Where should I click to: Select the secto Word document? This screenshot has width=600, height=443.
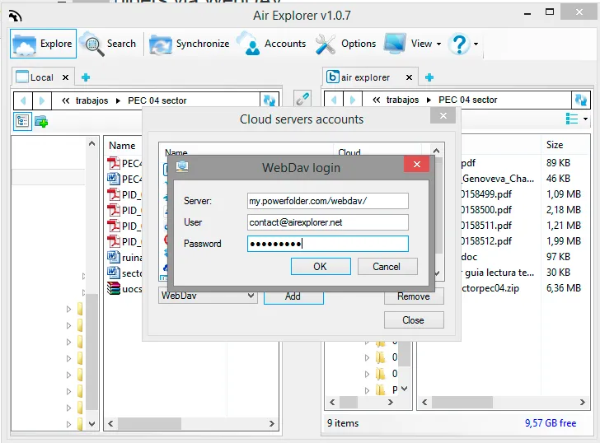pyautogui.click(x=124, y=273)
